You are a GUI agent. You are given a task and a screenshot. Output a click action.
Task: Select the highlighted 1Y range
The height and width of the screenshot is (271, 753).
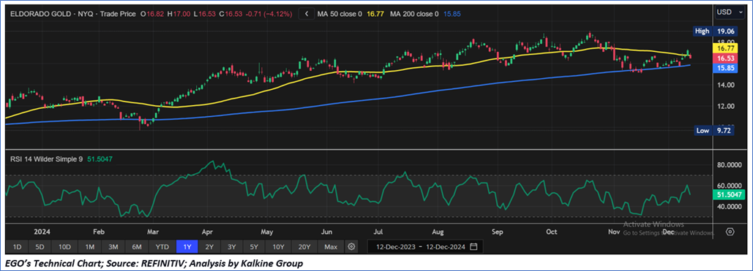[x=187, y=247]
